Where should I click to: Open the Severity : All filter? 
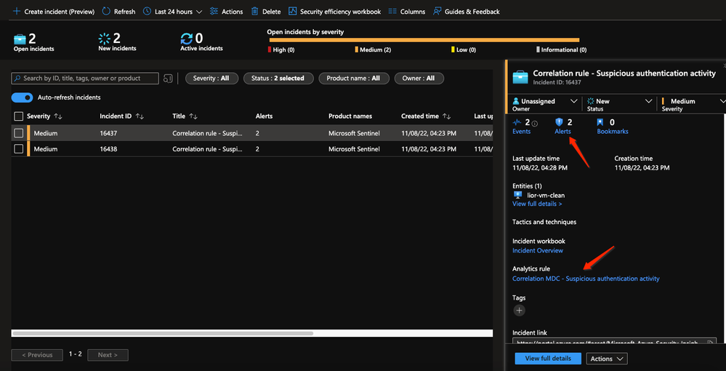pos(211,79)
